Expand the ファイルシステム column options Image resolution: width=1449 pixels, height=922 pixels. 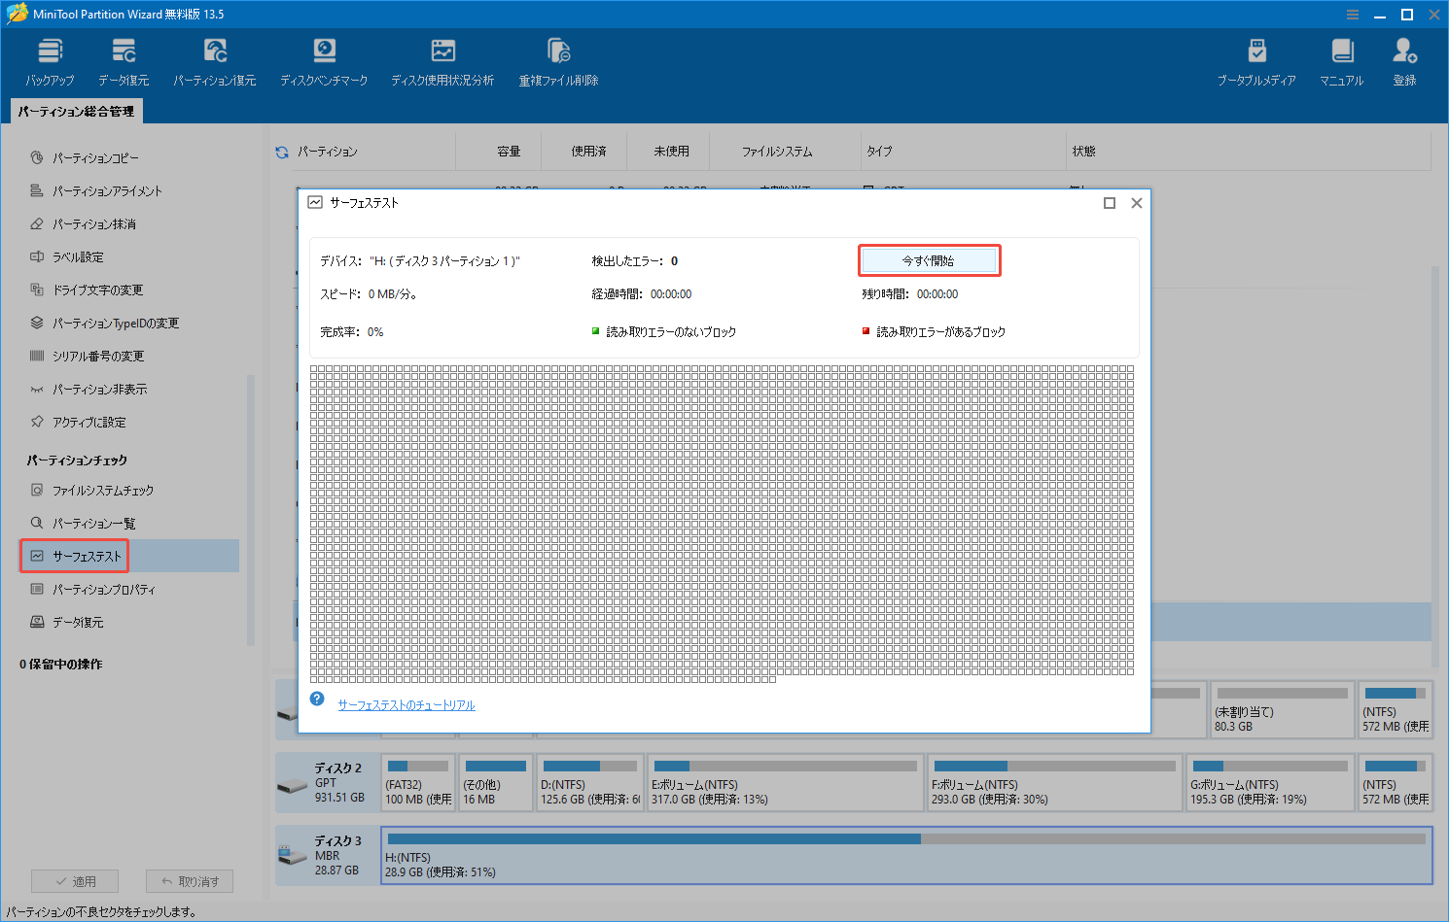point(777,151)
